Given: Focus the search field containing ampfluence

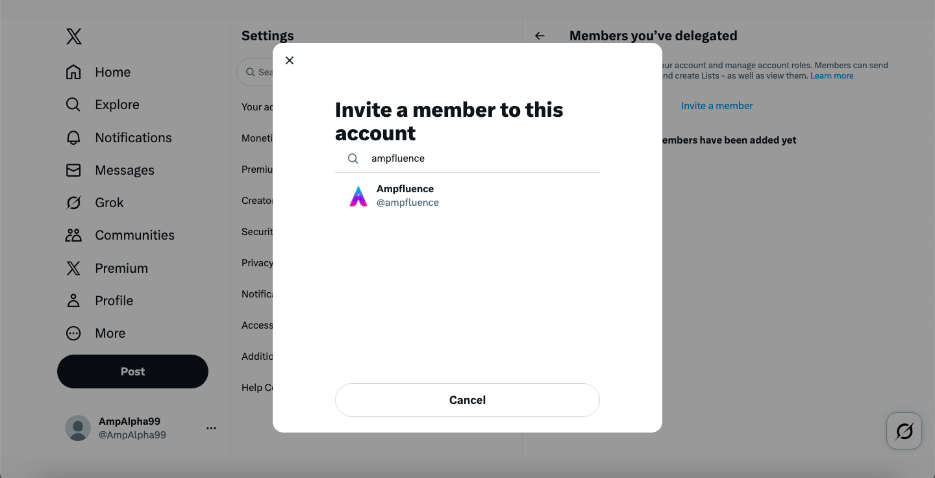Looking at the screenshot, I should coord(480,158).
